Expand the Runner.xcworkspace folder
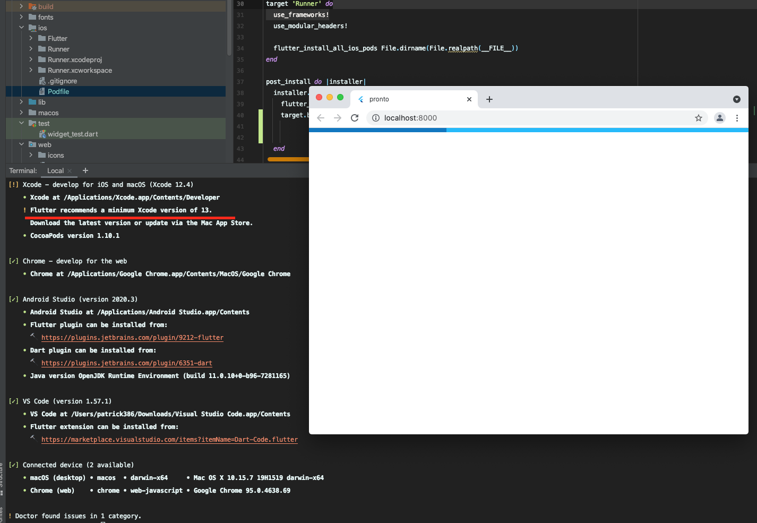The width and height of the screenshot is (757, 523). pyautogui.click(x=31, y=70)
